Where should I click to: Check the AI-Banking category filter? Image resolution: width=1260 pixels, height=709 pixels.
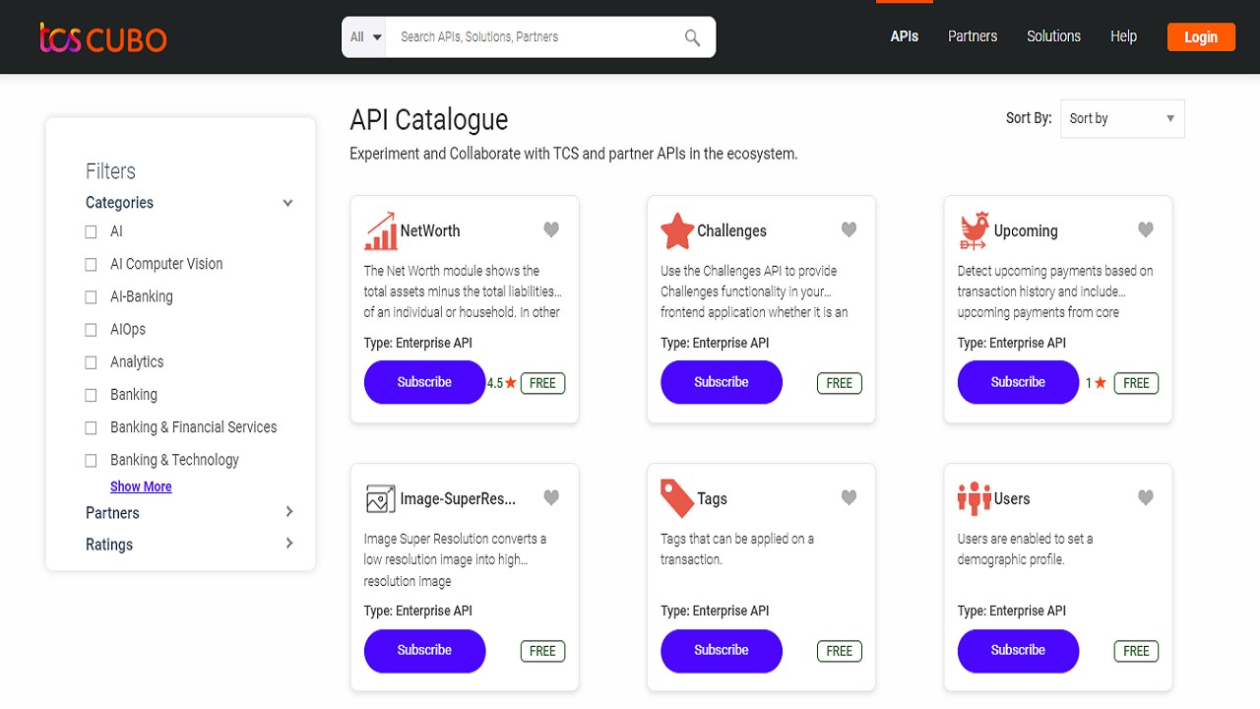coord(91,297)
